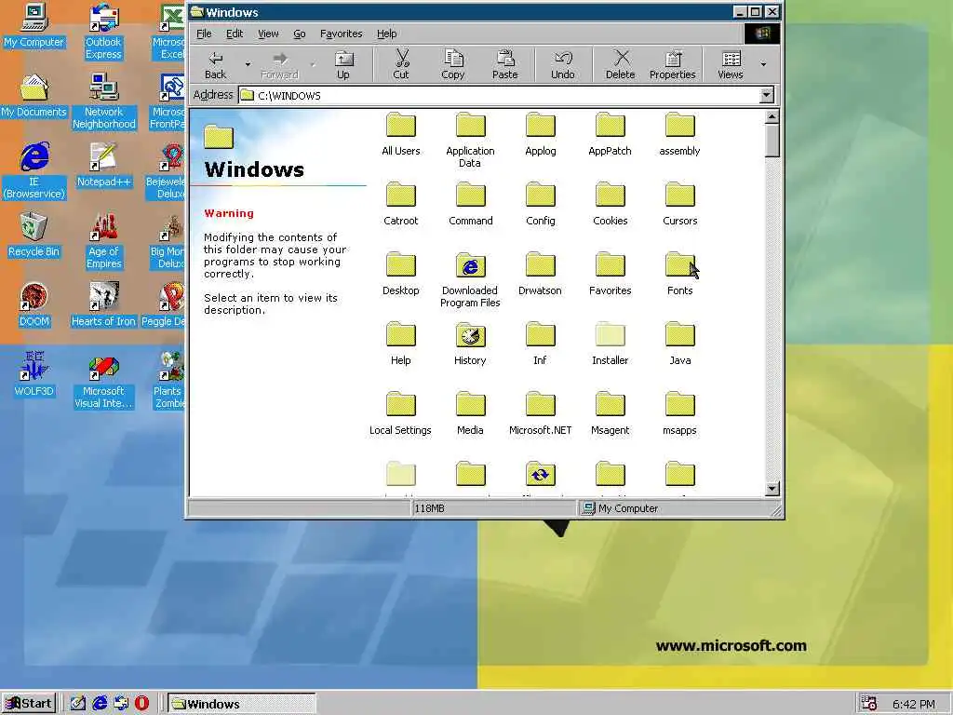
Task: Open the Address bar dropdown list
Action: point(767,95)
